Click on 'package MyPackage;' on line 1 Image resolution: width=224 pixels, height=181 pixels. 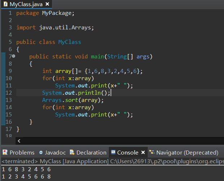coord(45,13)
